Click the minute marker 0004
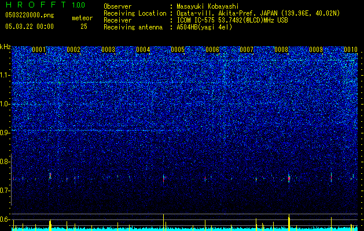Viewport: 364px width, 231px height. 143,50
